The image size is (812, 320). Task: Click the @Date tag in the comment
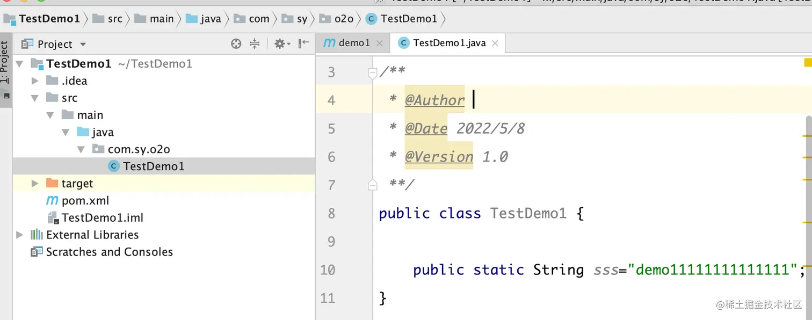(x=426, y=128)
